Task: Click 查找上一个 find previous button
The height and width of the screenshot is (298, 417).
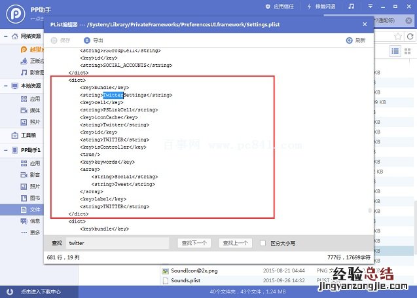Action: point(234,243)
